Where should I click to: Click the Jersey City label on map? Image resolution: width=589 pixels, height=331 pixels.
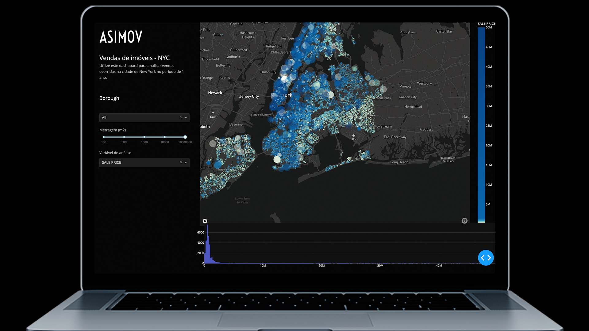click(249, 96)
